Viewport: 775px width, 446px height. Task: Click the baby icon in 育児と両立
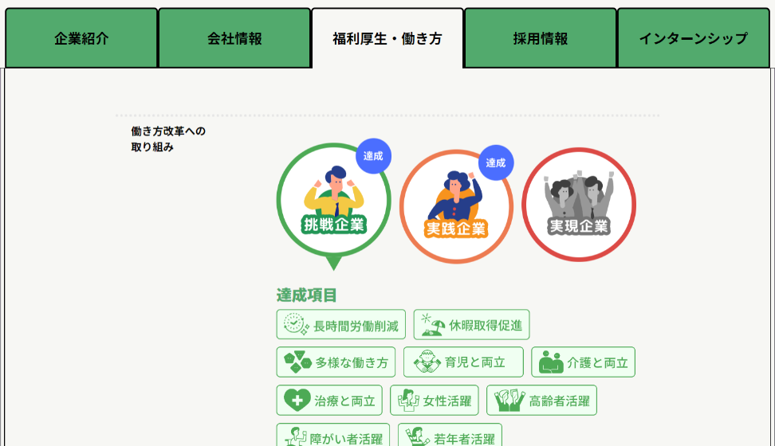point(427,362)
